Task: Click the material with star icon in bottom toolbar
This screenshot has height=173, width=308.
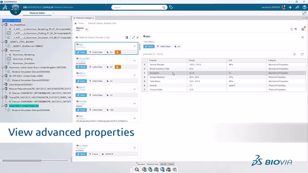Action: [156, 169]
